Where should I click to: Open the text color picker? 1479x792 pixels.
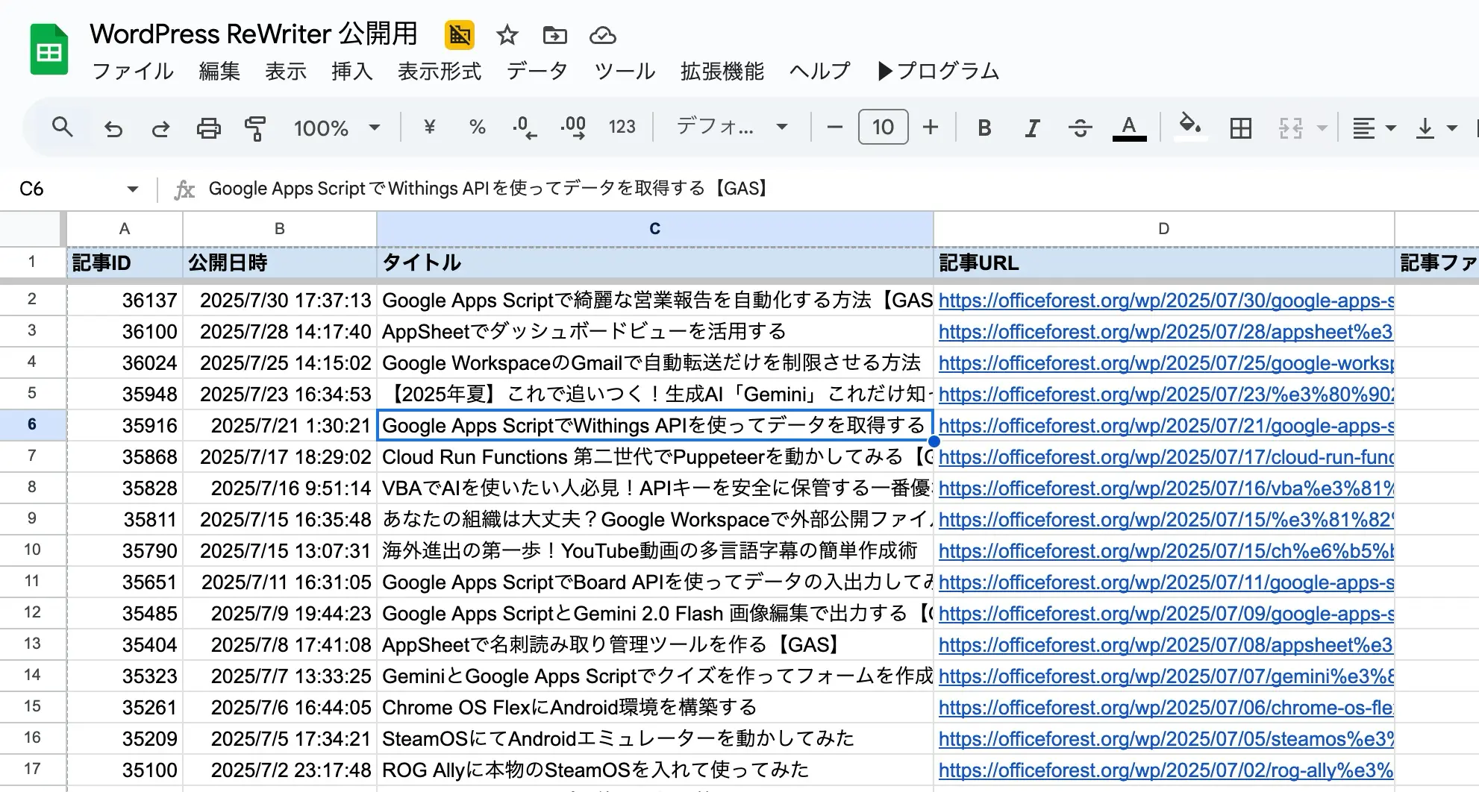pos(1129,128)
